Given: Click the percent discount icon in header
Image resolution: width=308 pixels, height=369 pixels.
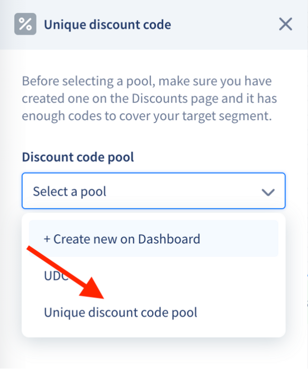Looking at the screenshot, I should point(25,24).
